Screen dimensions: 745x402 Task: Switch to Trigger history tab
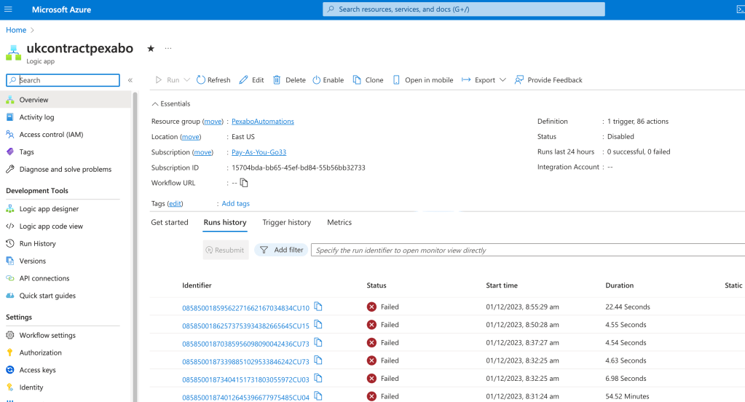(286, 222)
